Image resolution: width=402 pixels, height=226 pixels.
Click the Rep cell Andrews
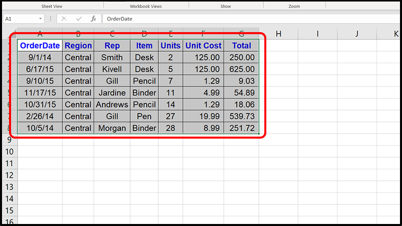click(112, 104)
